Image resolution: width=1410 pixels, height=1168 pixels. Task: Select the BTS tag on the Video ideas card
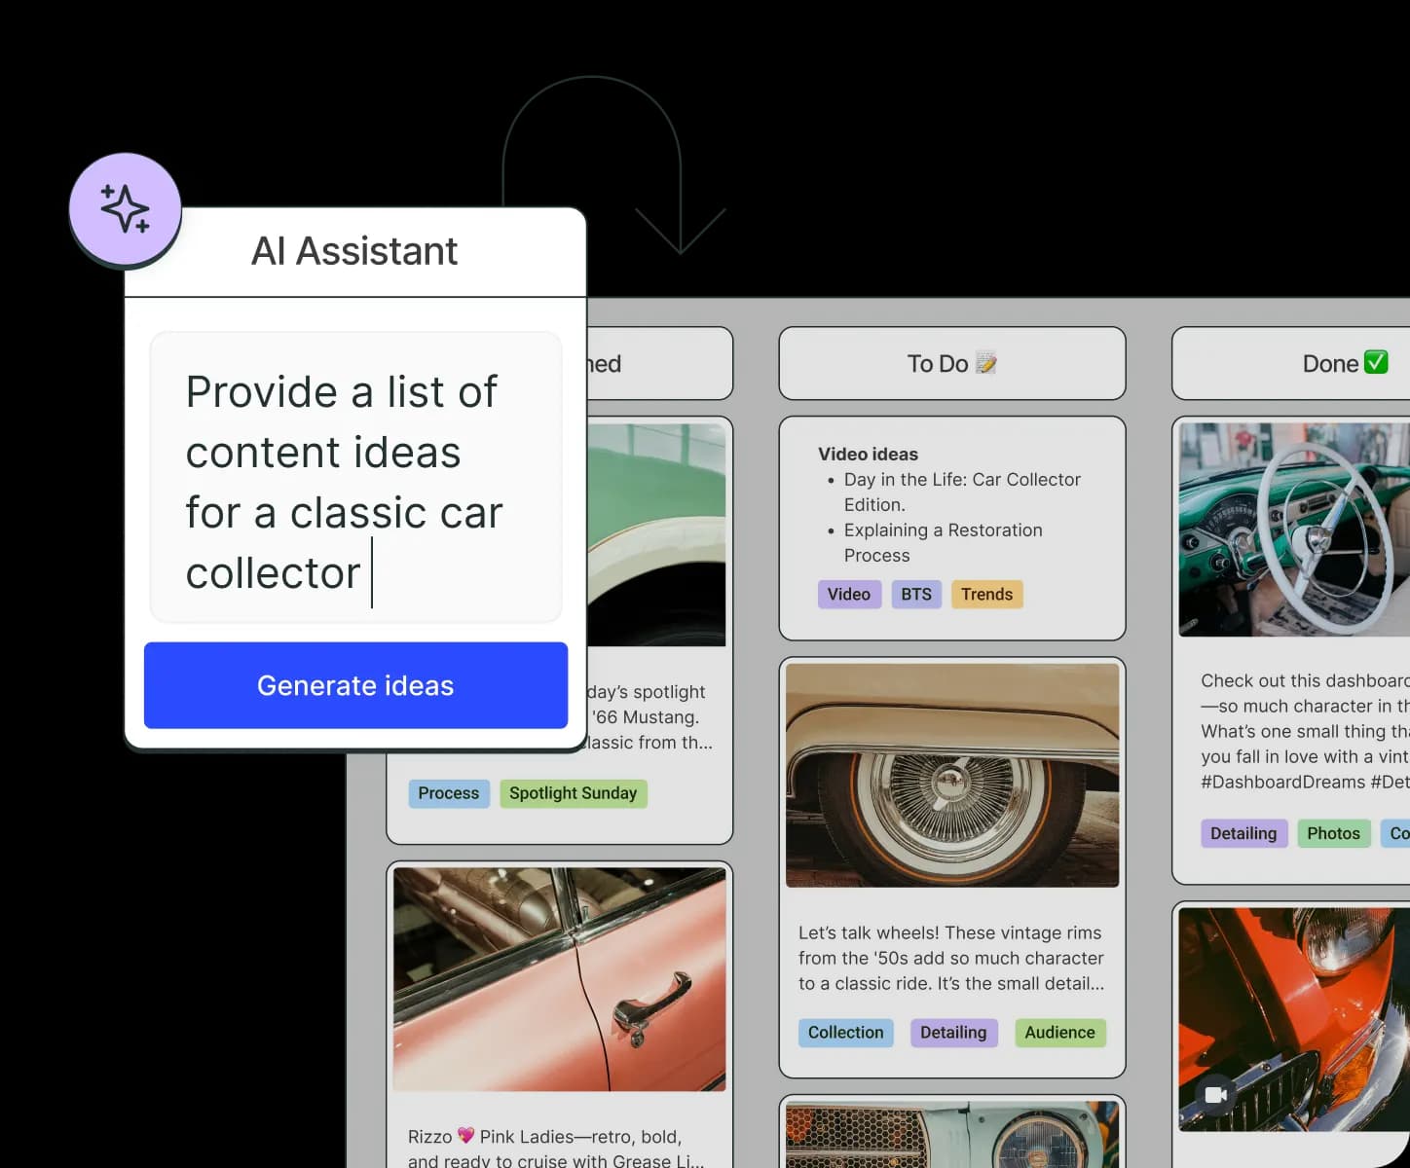[x=915, y=594]
